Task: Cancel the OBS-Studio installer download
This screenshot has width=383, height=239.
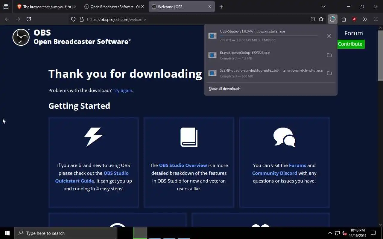Action: point(329,36)
